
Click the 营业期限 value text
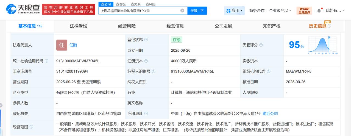78,82
